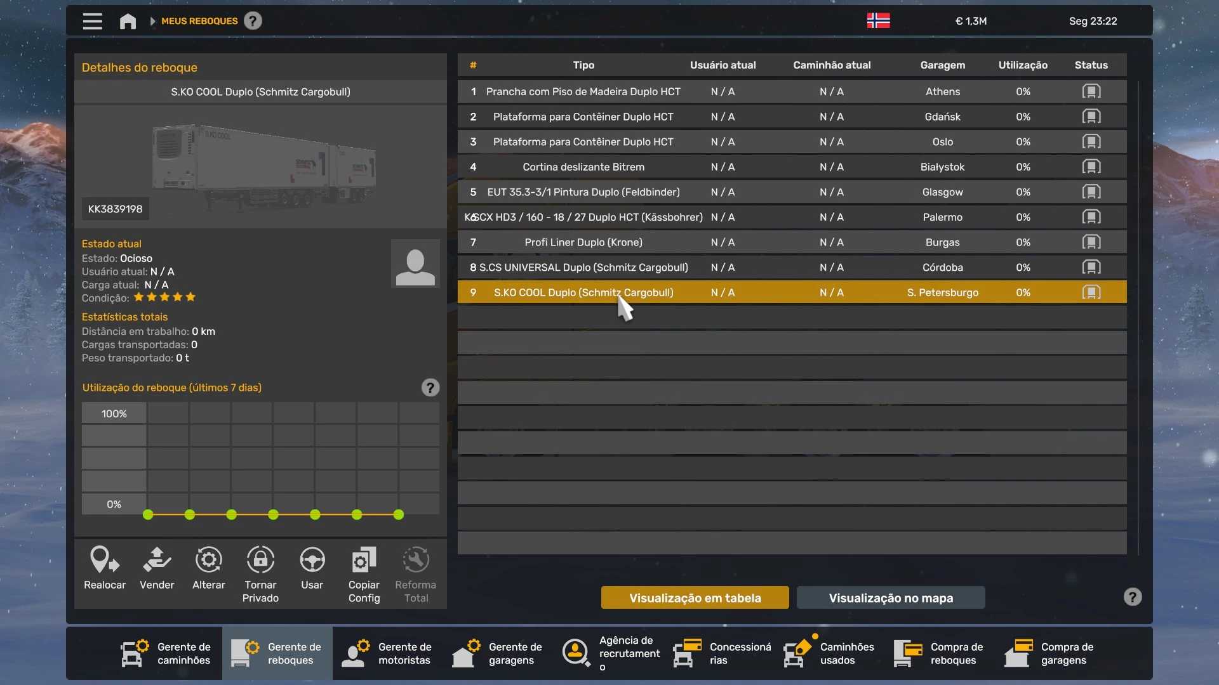Open help for trailer utilization chart
The width and height of the screenshot is (1219, 685).
pos(430,388)
